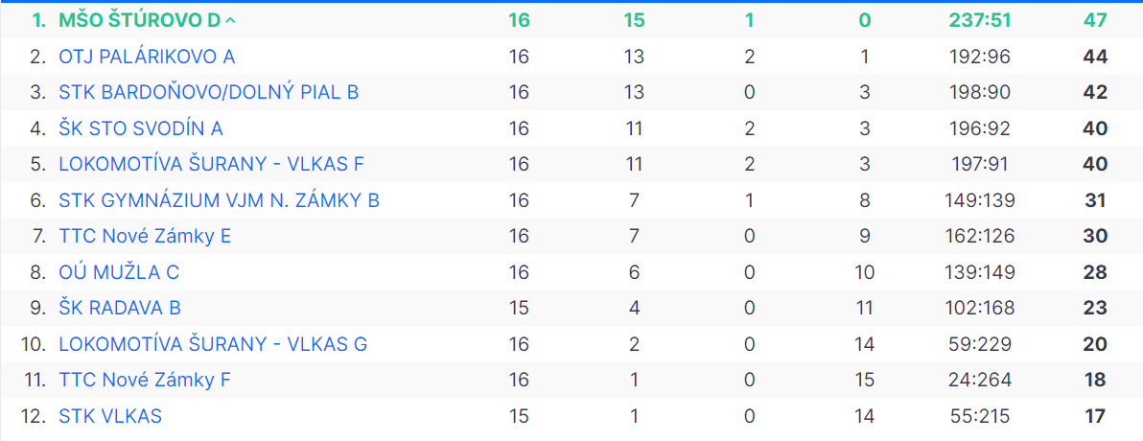Collapse the MŠO ŠTÚROVO D chevron

(x=230, y=20)
